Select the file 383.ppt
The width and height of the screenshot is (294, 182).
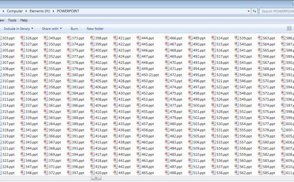point(76,87)
